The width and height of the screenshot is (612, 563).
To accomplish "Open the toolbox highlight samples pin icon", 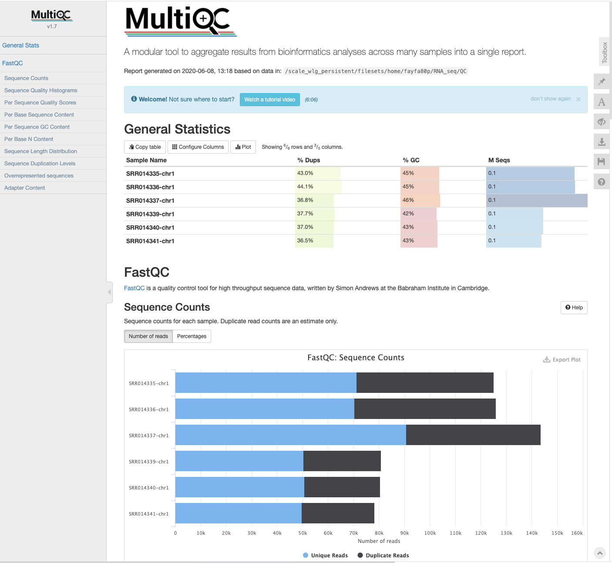I will (x=602, y=82).
